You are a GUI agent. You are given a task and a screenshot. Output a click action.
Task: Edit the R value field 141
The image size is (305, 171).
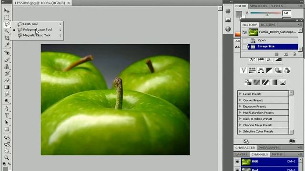coord(286,13)
